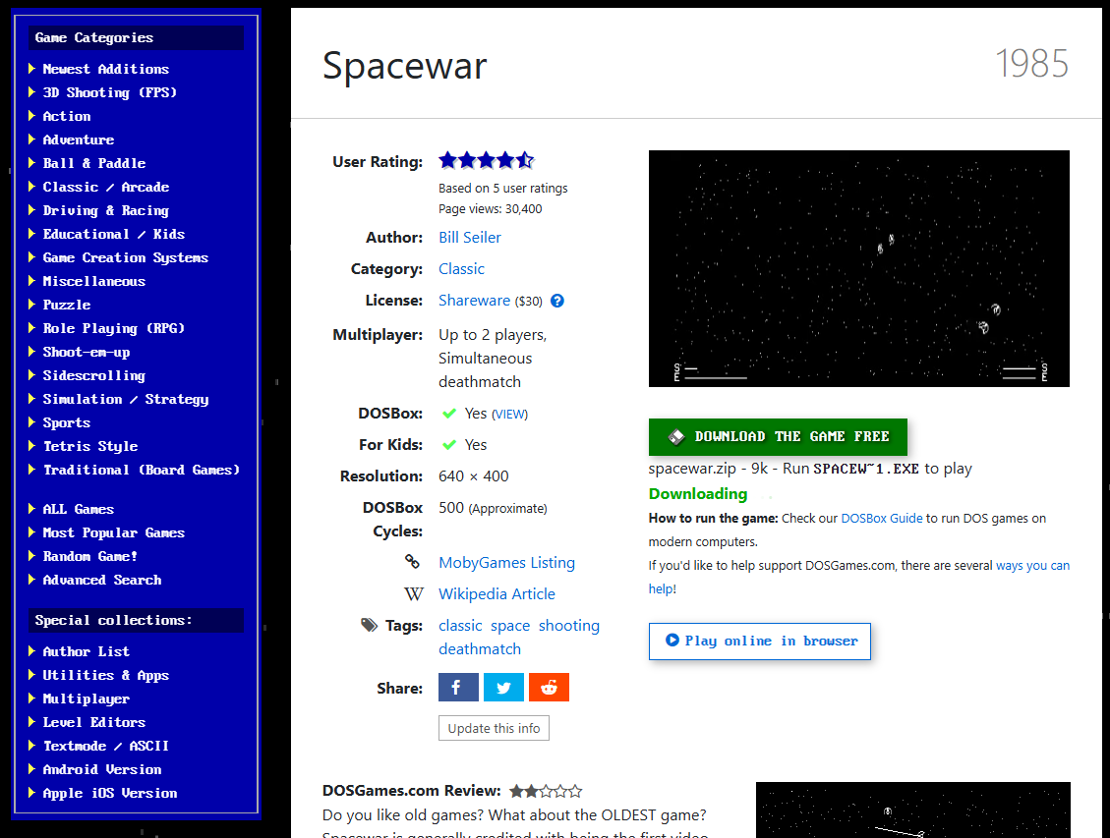View the large Spacewar gameplay screenshot

858,269
